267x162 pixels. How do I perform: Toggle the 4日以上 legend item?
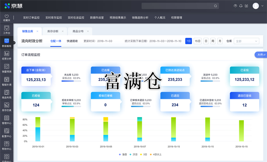point(156,155)
